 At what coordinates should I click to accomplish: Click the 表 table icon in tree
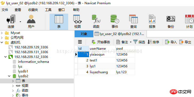18,81
